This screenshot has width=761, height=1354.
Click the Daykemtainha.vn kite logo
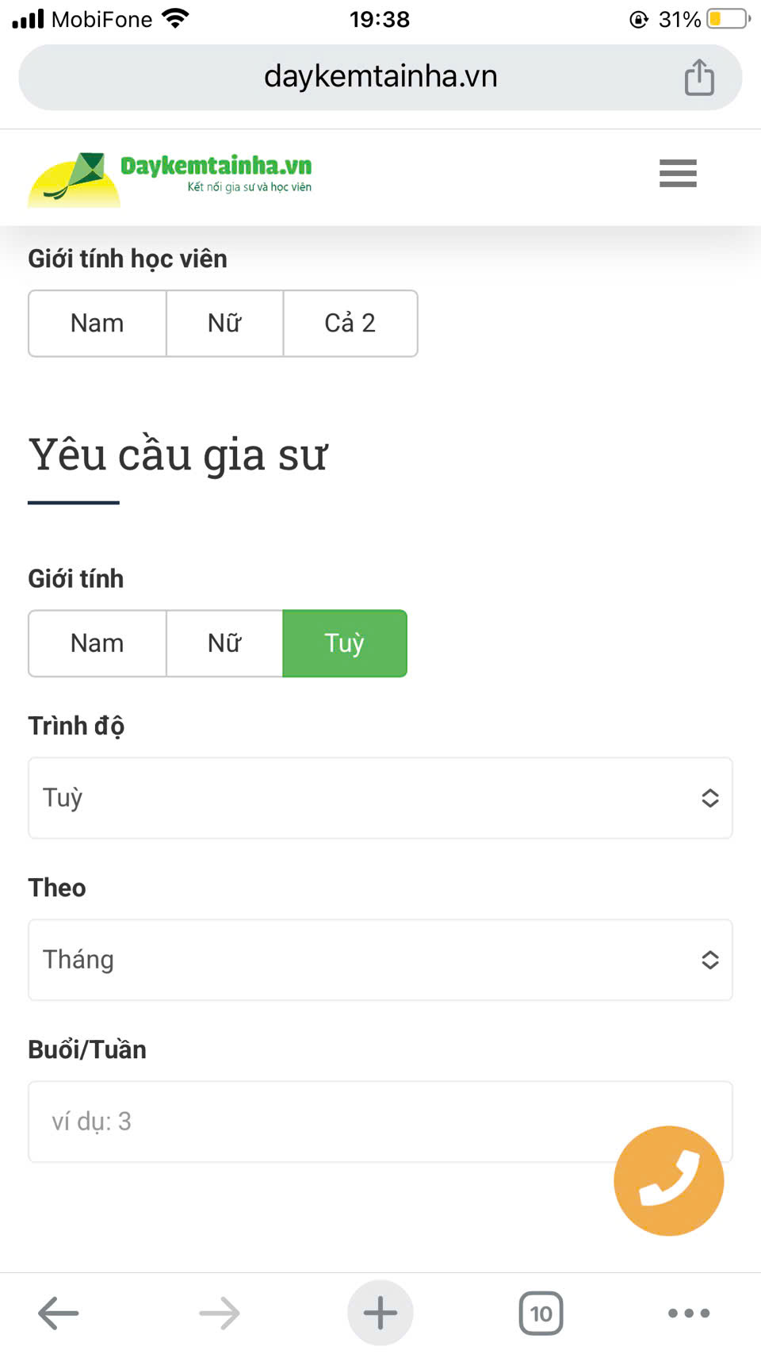pyautogui.click(x=170, y=178)
